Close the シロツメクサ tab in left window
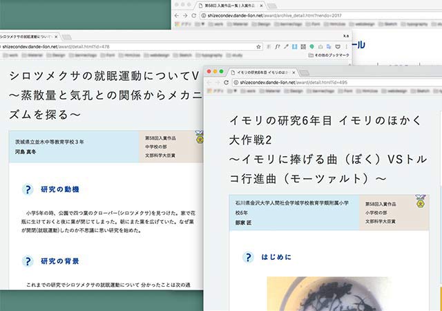 click(x=56, y=37)
